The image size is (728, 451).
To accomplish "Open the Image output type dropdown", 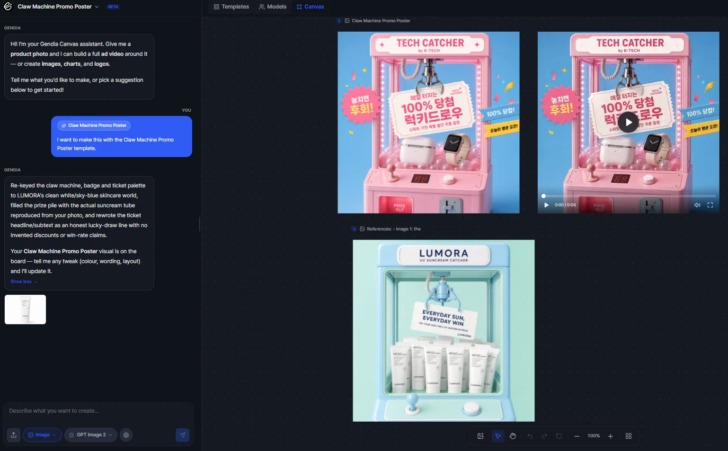I will [x=42, y=435].
